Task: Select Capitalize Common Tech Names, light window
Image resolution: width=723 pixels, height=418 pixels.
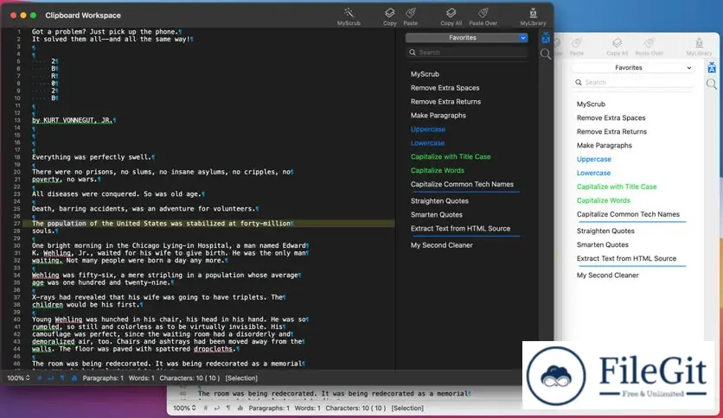Action: (x=628, y=214)
